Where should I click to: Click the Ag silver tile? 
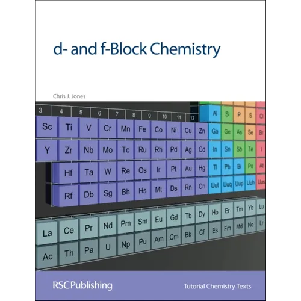tap(188, 149)
